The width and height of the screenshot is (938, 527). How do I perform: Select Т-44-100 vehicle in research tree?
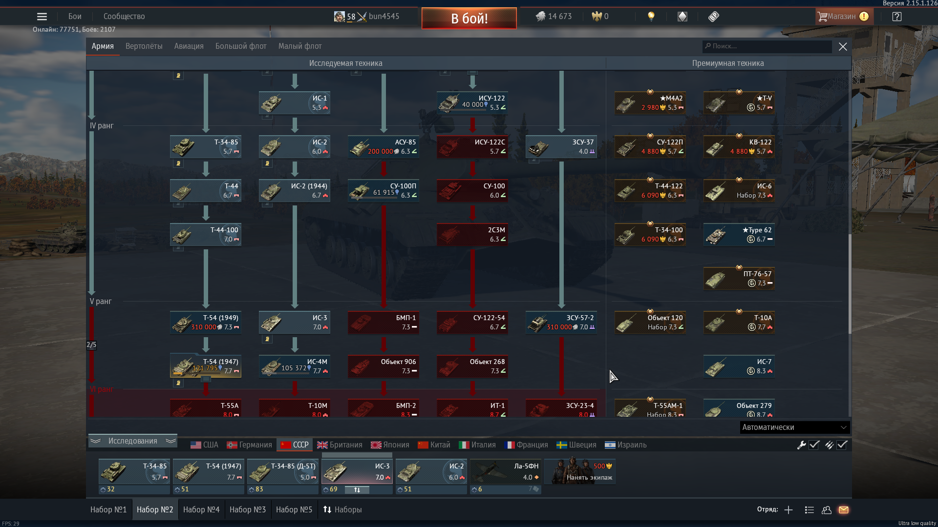pos(206,235)
